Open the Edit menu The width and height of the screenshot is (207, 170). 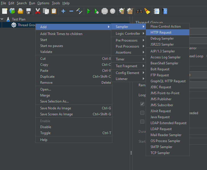tap(11, 3)
